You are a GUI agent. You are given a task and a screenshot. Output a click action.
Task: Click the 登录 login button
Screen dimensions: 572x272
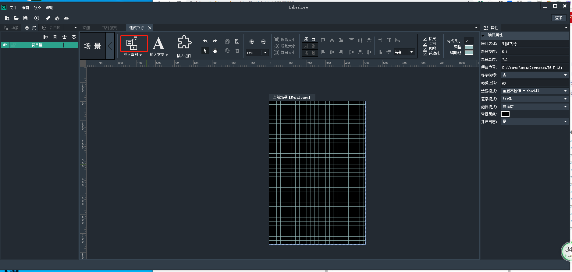(x=559, y=18)
